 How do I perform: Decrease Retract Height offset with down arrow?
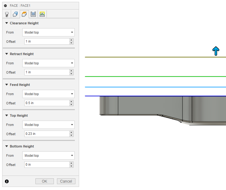click(71, 74)
